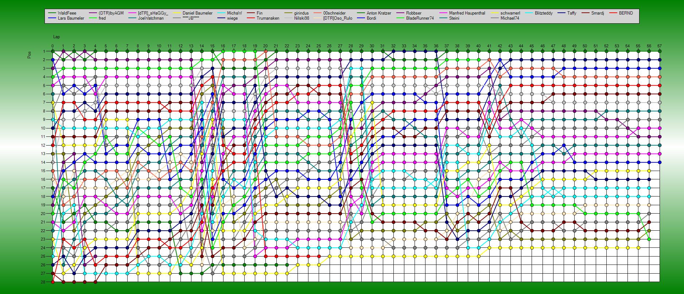Click BERND in the legend
Screen dimensions: 684x294
[626, 13]
